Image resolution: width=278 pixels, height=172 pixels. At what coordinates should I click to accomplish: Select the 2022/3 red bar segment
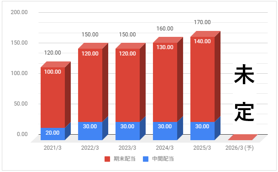(90, 85)
